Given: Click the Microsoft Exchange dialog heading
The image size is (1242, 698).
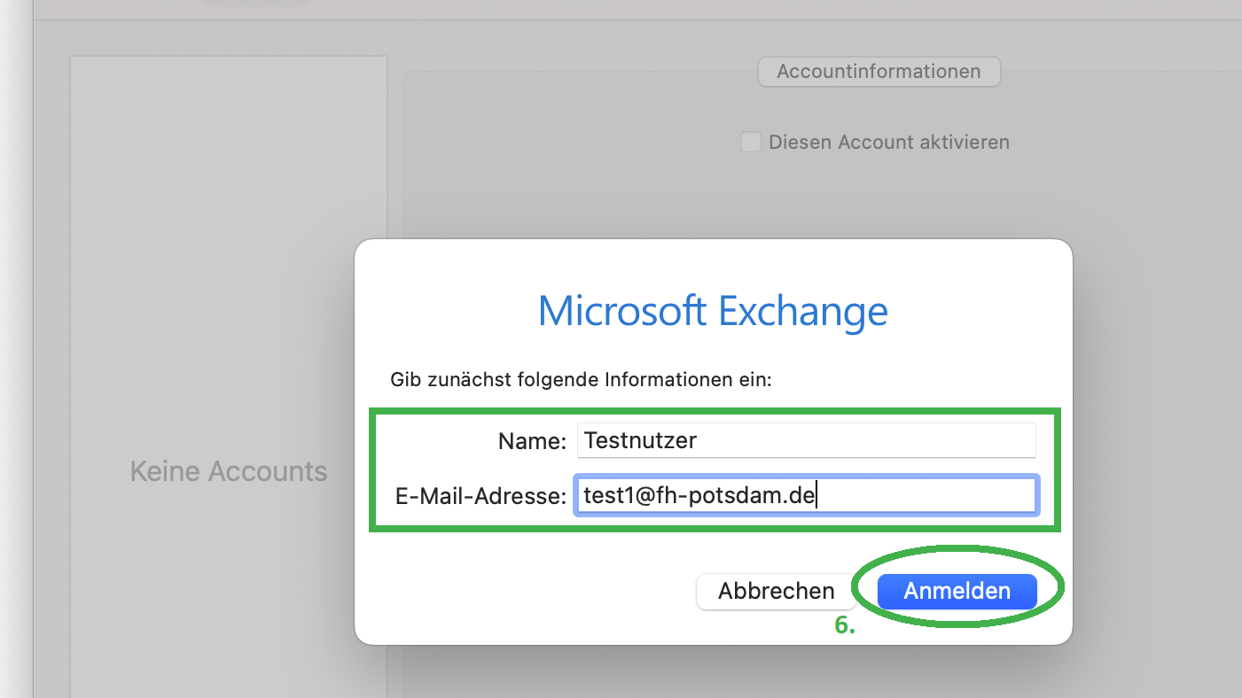Looking at the screenshot, I should (713, 311).
